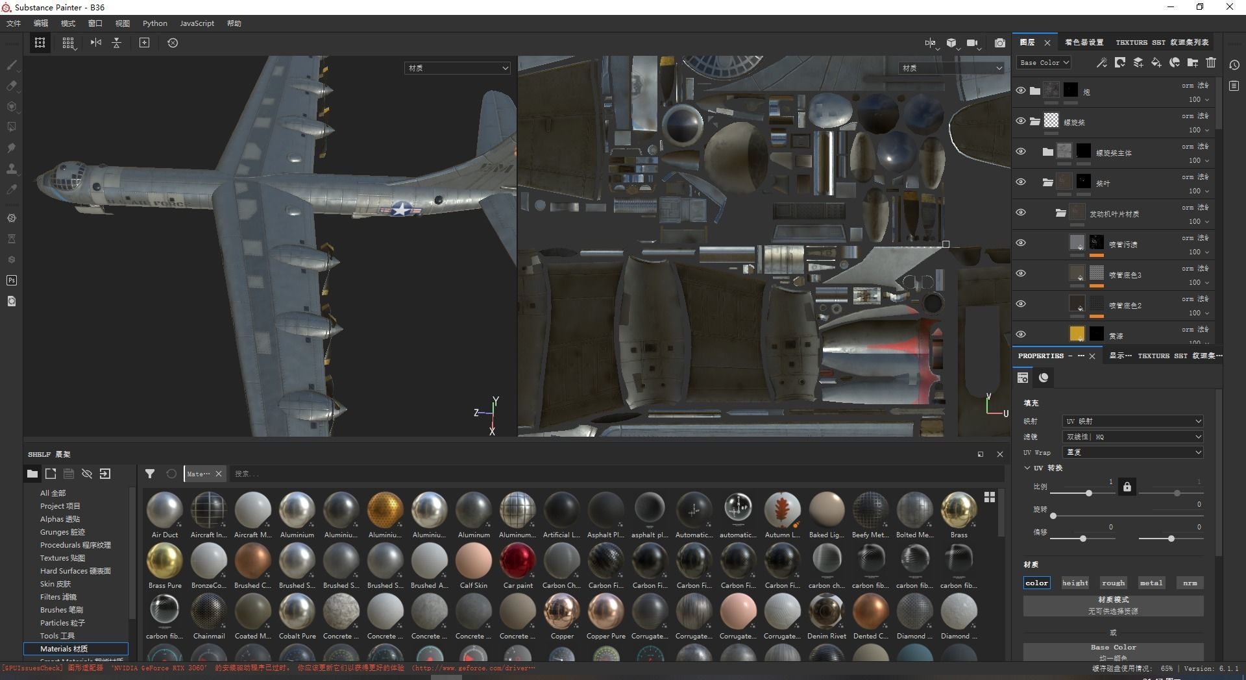
Task: Switch to the 着色器设置 tab
Action: tap(1084, 42)
